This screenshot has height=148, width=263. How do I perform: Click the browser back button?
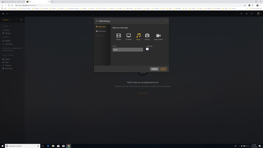2,5
